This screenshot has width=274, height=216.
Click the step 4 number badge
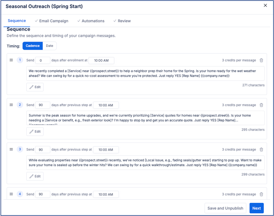click(20, 194)
